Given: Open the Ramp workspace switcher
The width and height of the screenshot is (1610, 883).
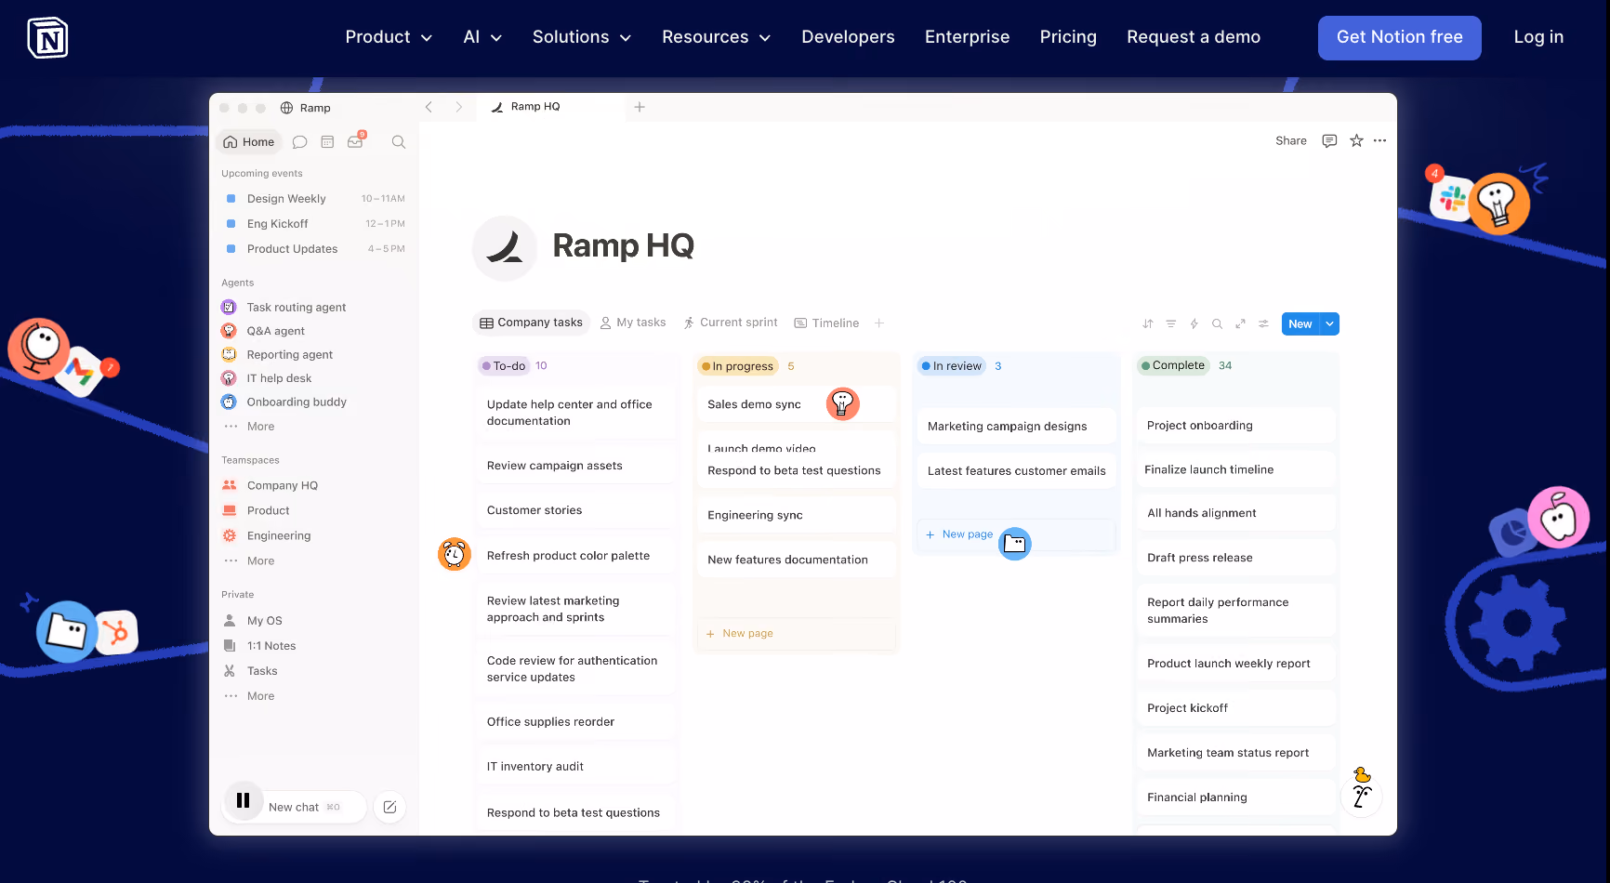Looking at the screenshot, I should [306, 108].
